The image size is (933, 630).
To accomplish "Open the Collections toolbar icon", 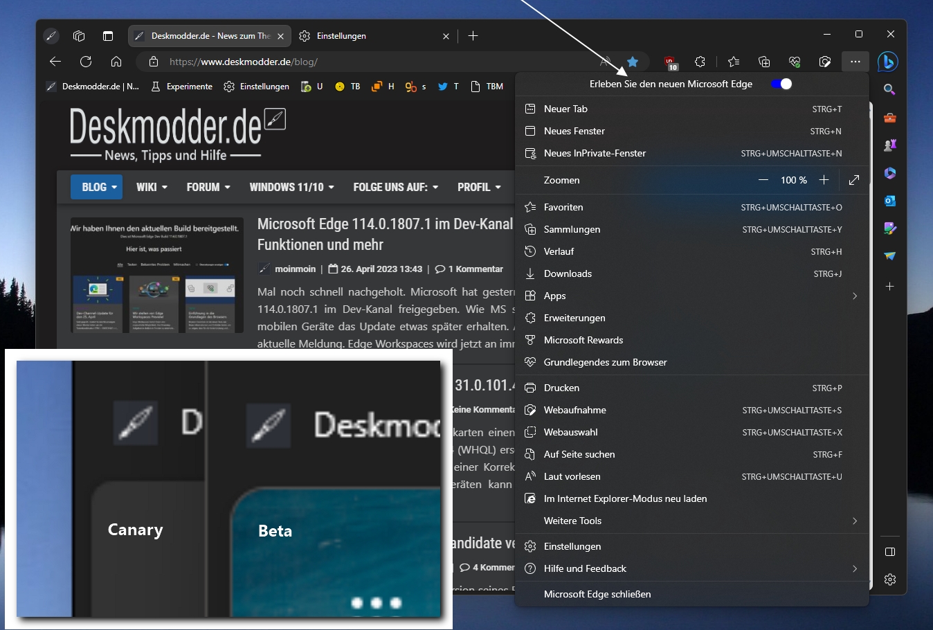I will (x=764, y=62).
